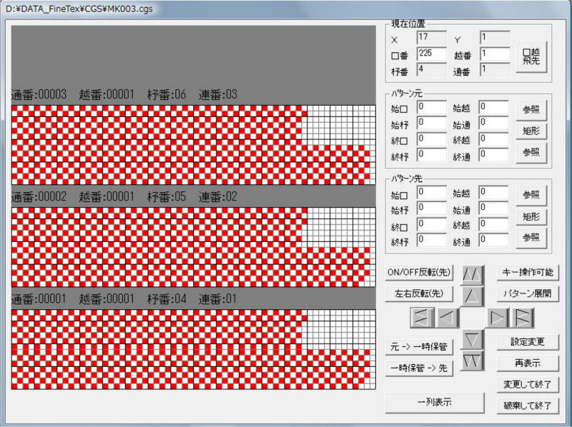Click the 始口 field in パターン先
Image resolution: width=572 pixels, height=427 pixels.
pyautogui.click(x=431, y=192)
